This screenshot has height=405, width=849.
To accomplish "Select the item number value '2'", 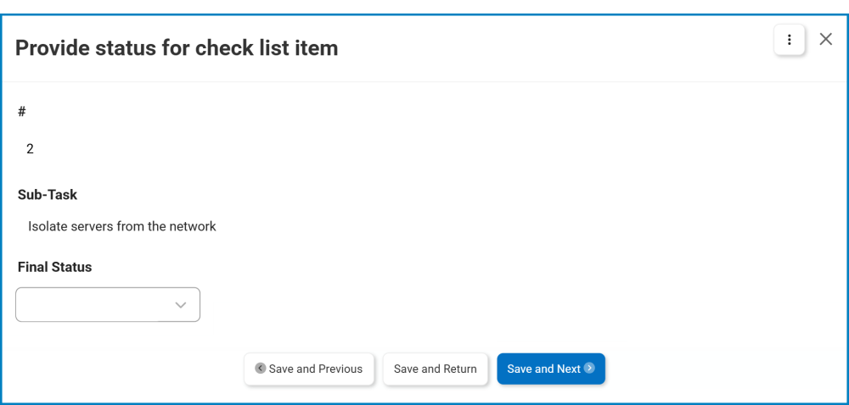I will [x=31, y=149].
